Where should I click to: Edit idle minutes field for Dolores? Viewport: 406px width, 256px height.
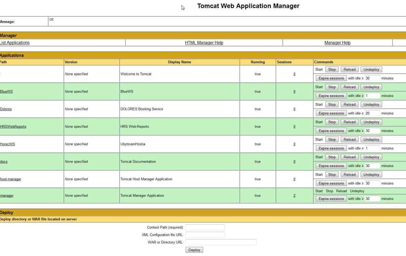pyautogui.click(x=372, y=113)
